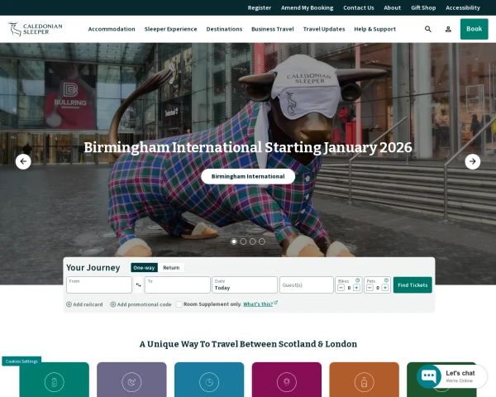Screen dimensions: 496x397
Task: Open the Help & Support menu
Action: tap(374, 29)
